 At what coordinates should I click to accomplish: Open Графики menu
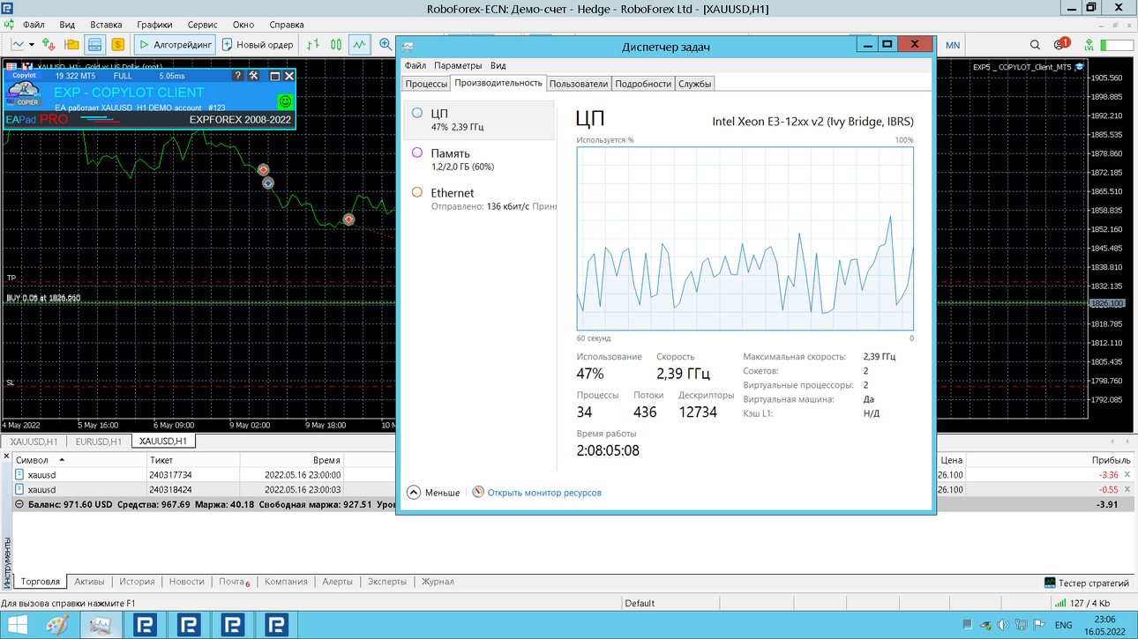[155, 25]
